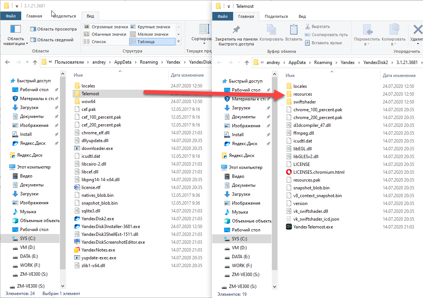Switch to Вид tab in left window
This screenshot has width=423, height=298.
coord(90,16)
